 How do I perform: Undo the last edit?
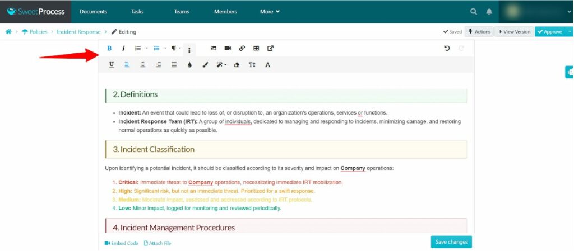[447, 48]
